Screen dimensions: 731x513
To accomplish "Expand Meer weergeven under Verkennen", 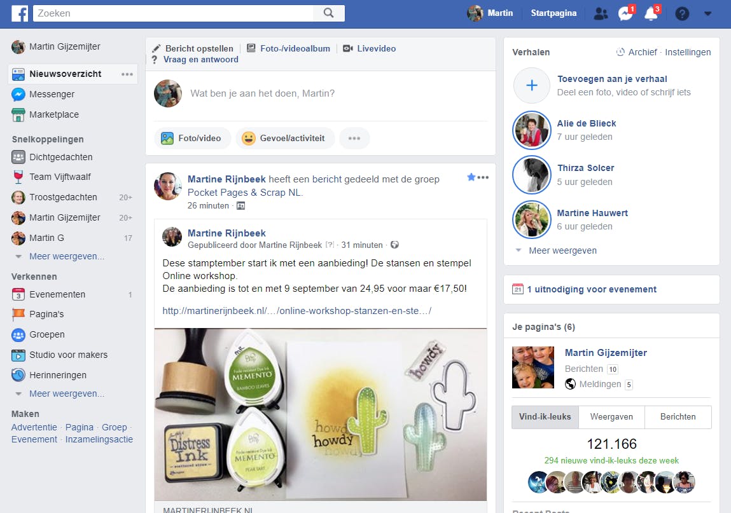I will pyautogui.click(x=67, y=393).
